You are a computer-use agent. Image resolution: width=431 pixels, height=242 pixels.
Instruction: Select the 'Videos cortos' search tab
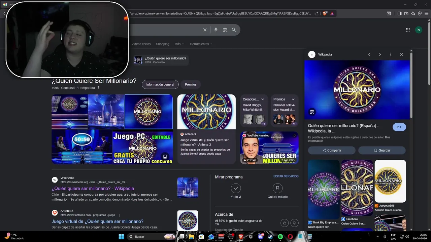click(x=141, y=44)
